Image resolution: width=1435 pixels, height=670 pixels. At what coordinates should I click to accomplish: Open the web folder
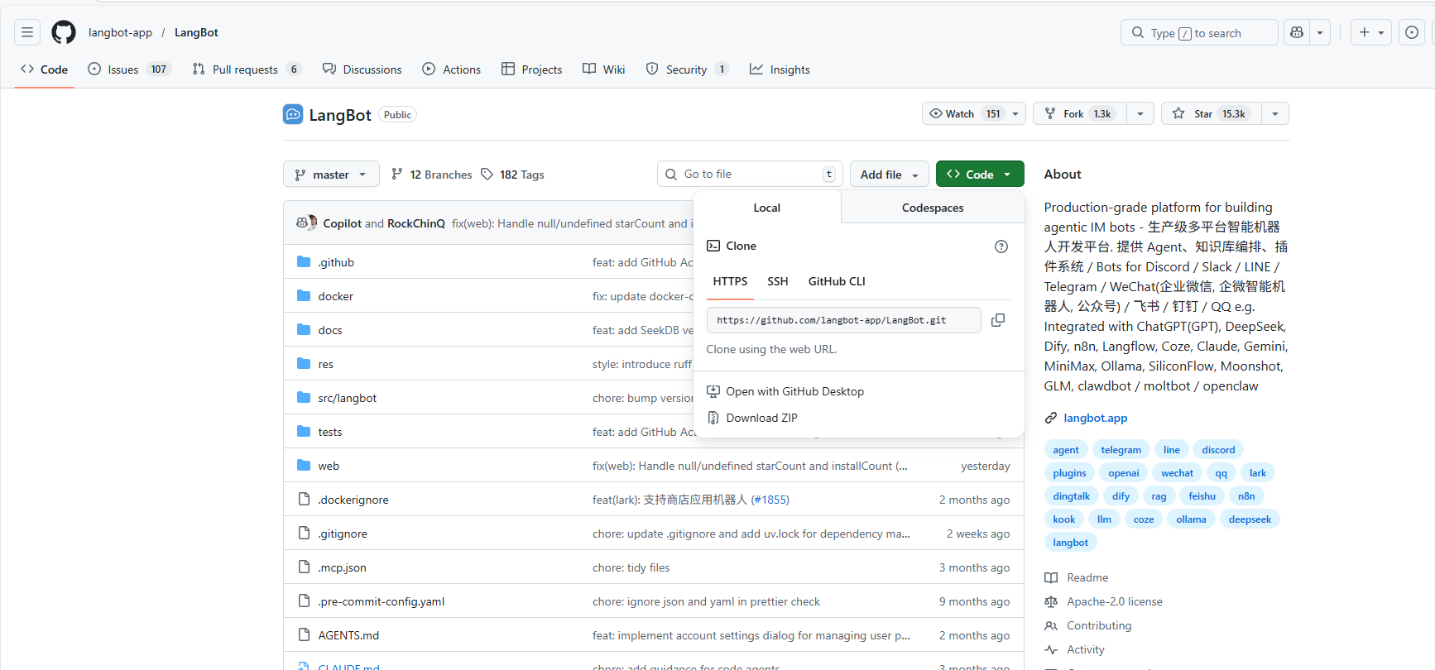click(x=329, y=466)
